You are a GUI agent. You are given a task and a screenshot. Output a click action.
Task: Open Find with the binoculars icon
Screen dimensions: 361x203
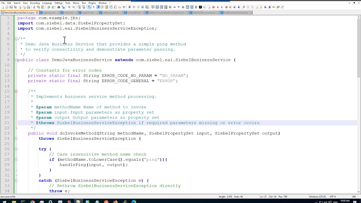tap(59, 7)
